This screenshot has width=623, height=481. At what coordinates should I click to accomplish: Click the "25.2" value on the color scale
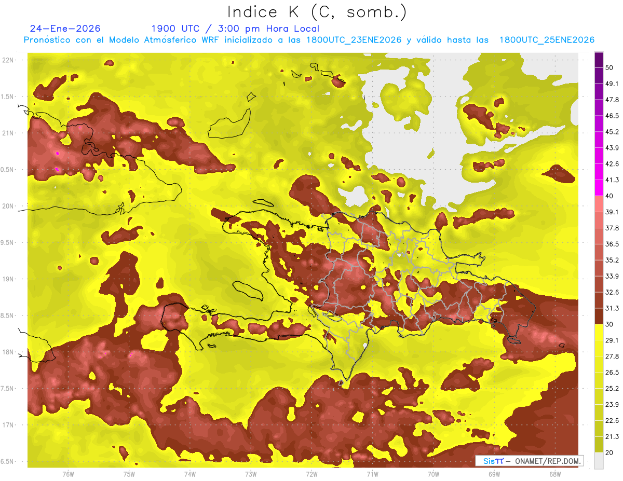point(612,388)
